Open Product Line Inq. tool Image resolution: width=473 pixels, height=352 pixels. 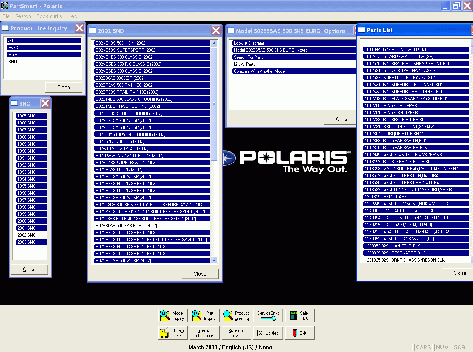pos(236,316)
